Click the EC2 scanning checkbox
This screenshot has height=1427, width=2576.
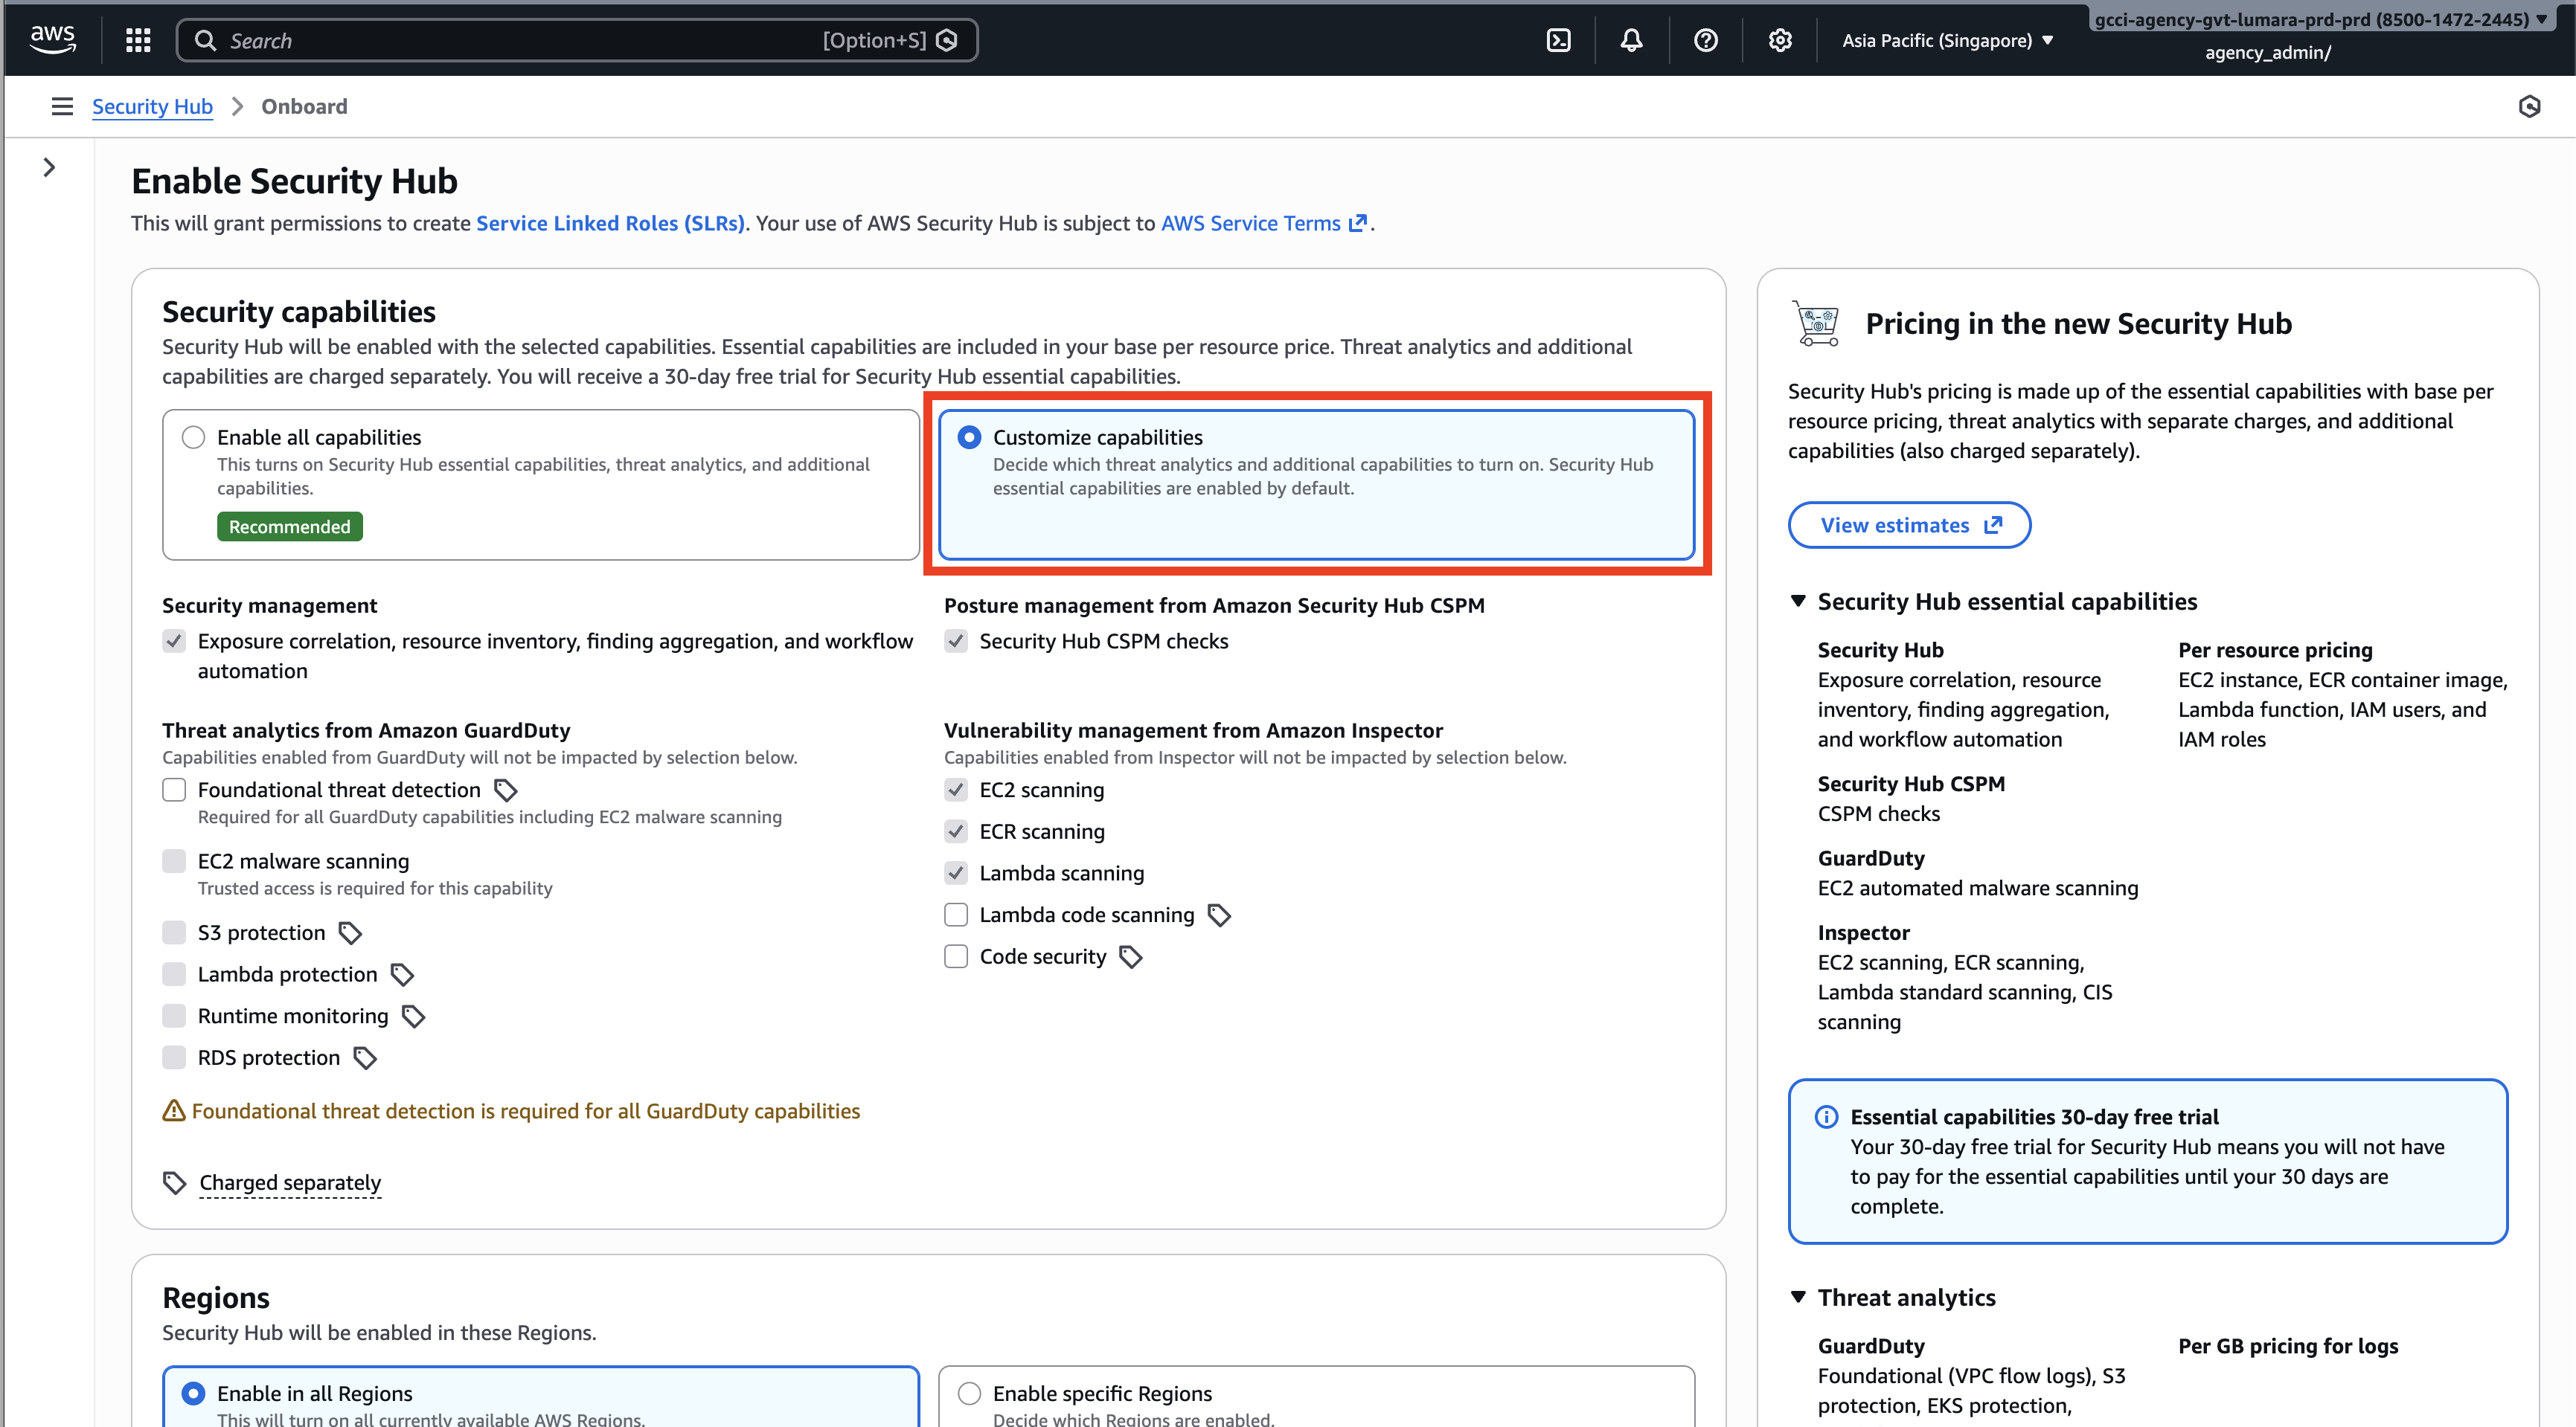tap(956, 790)
